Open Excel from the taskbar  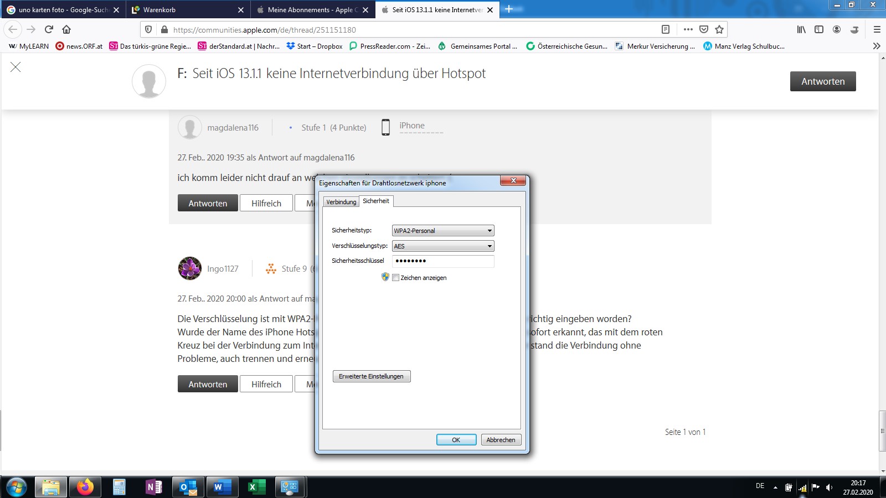(256, 487)
